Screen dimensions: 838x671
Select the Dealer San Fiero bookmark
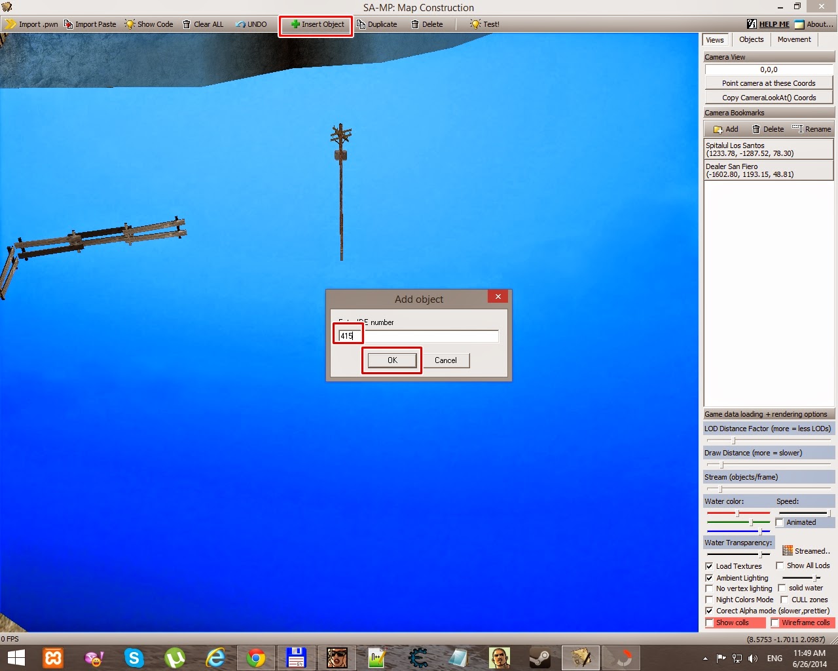click(769, 170)
